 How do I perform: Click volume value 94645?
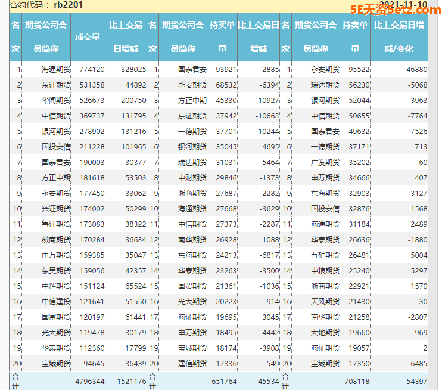coord(94,364)
